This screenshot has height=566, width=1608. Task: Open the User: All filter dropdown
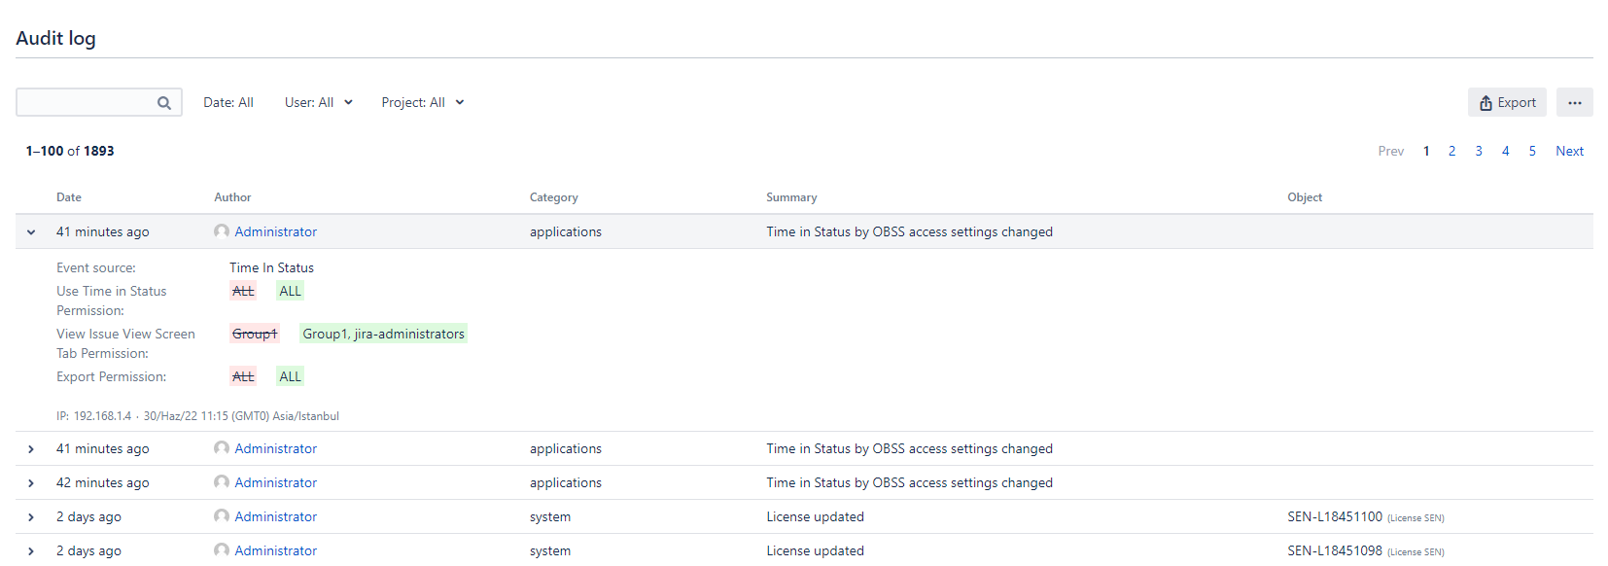coord(318,102)
